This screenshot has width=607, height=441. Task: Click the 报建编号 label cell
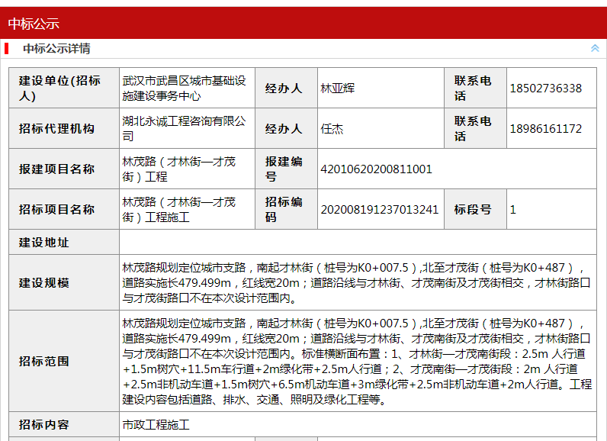pos(286,169)
